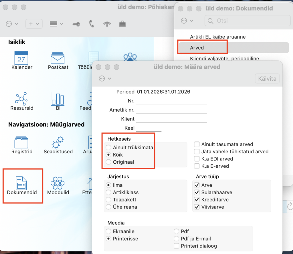
Task: Click the briefcase icon in toolbar
Action: [x=122, y=24]
